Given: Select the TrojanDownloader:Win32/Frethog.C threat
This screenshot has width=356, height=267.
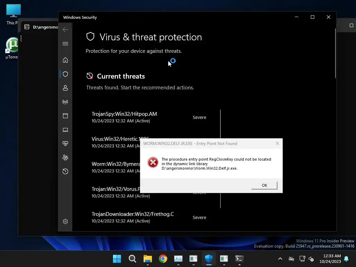Looking at the screenshot, I should [x=132, y=217].
